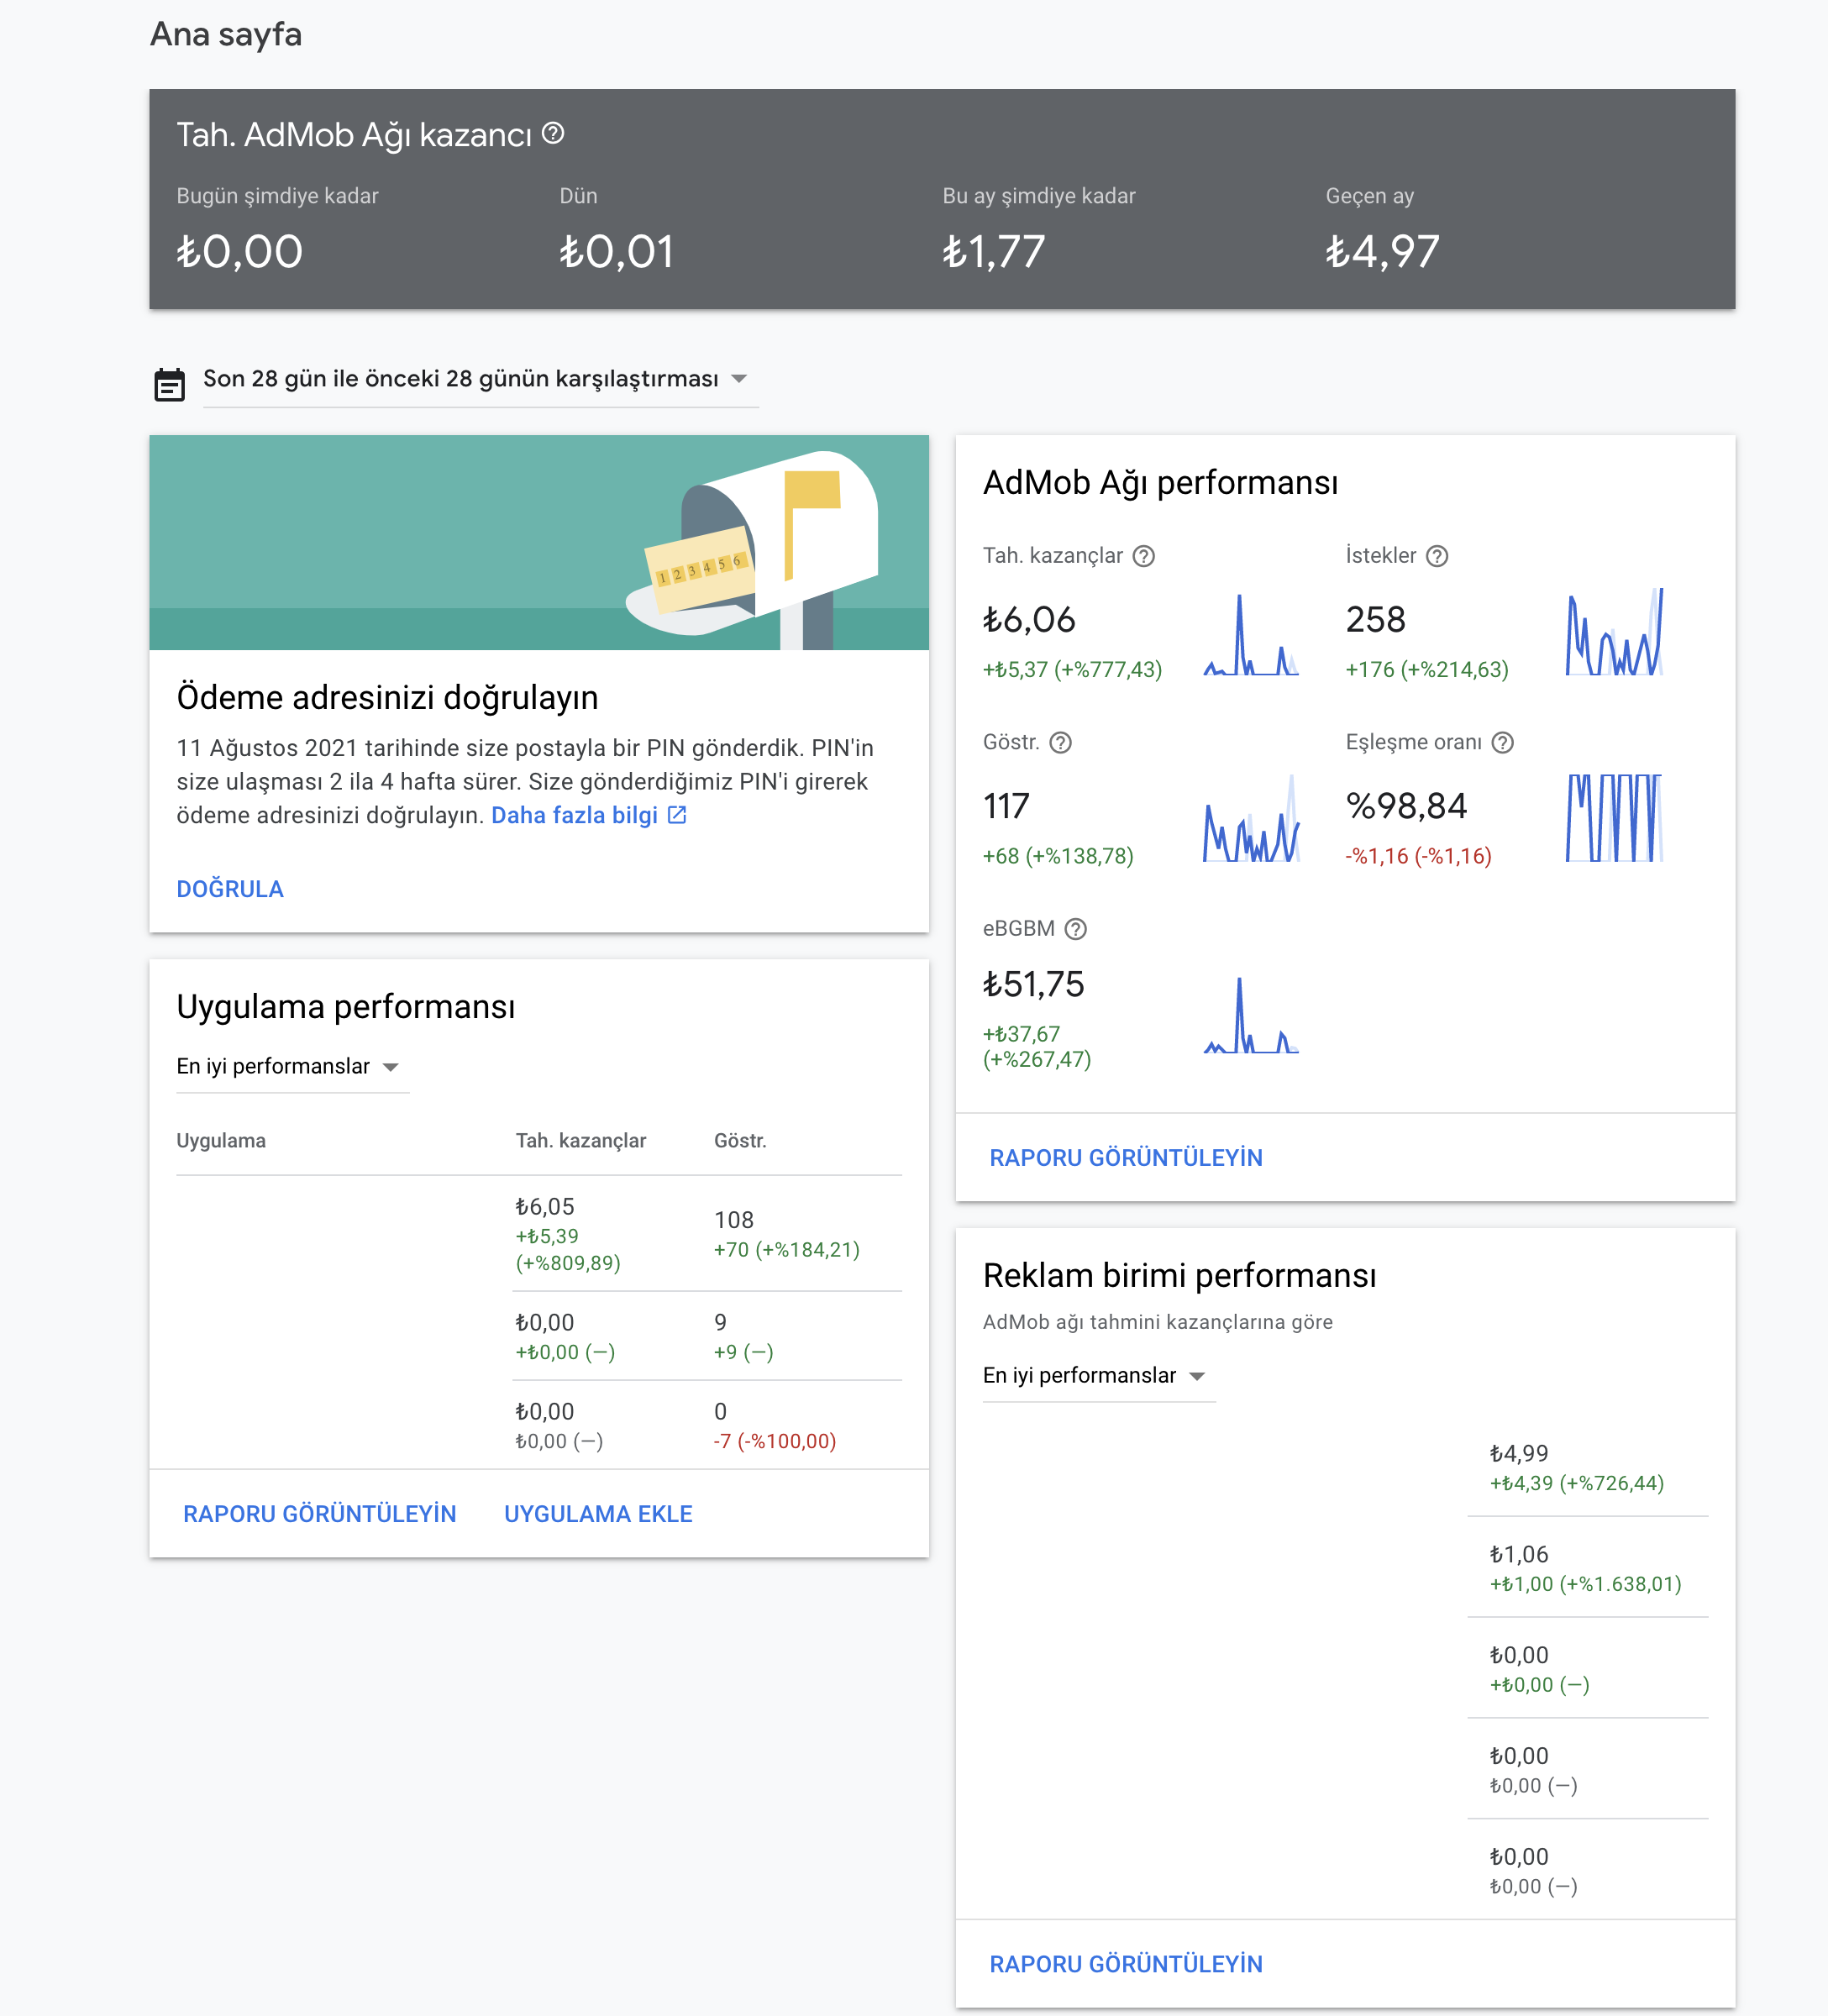This screenshot has width=1828, height=2016.
Task: Open the date range comparison dropdown
Action: [480, 379]
